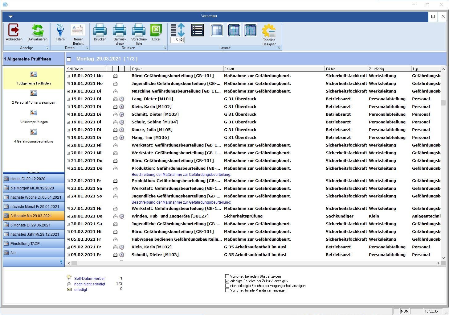449x315 pixels.
Task: Expand the first 18.01.2021 Büro row
Action: point(68,76)
